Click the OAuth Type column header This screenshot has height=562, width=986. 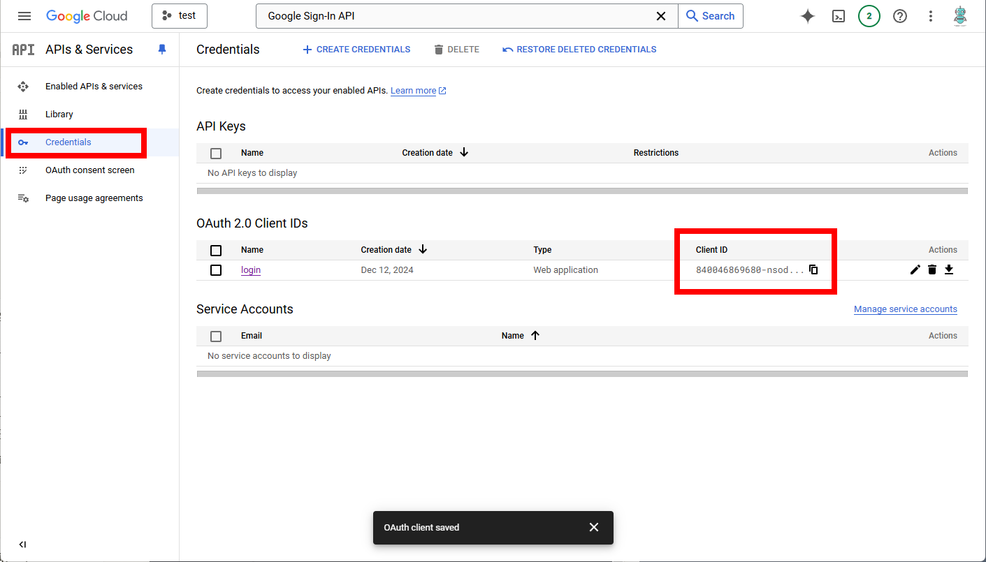pyautogui.click(x=542, y=249)
